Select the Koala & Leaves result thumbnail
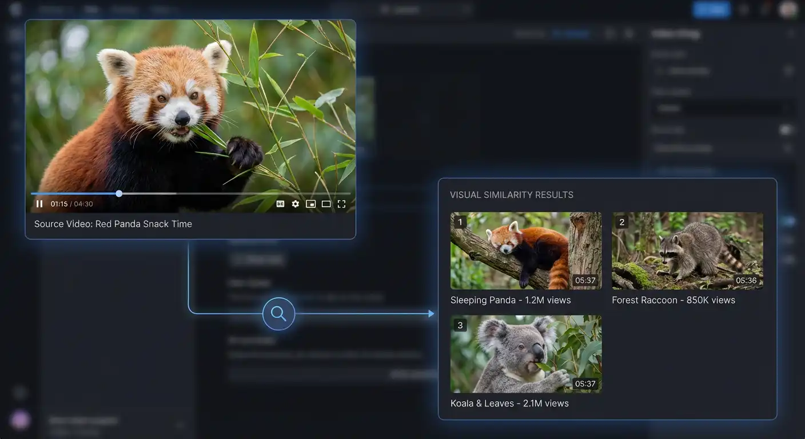 pos(525,353)
